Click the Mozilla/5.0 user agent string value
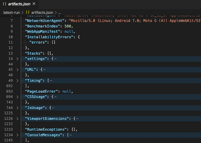The image size is (201, 143). click(135, 21)
